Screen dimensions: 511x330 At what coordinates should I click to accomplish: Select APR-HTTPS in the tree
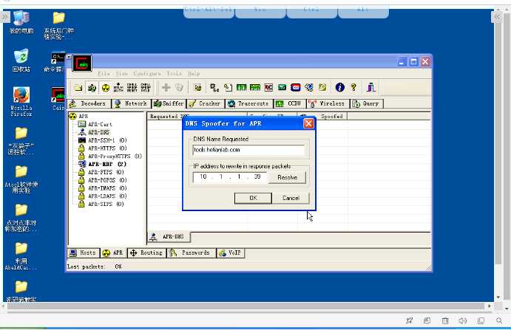click(x=102, y=148)
